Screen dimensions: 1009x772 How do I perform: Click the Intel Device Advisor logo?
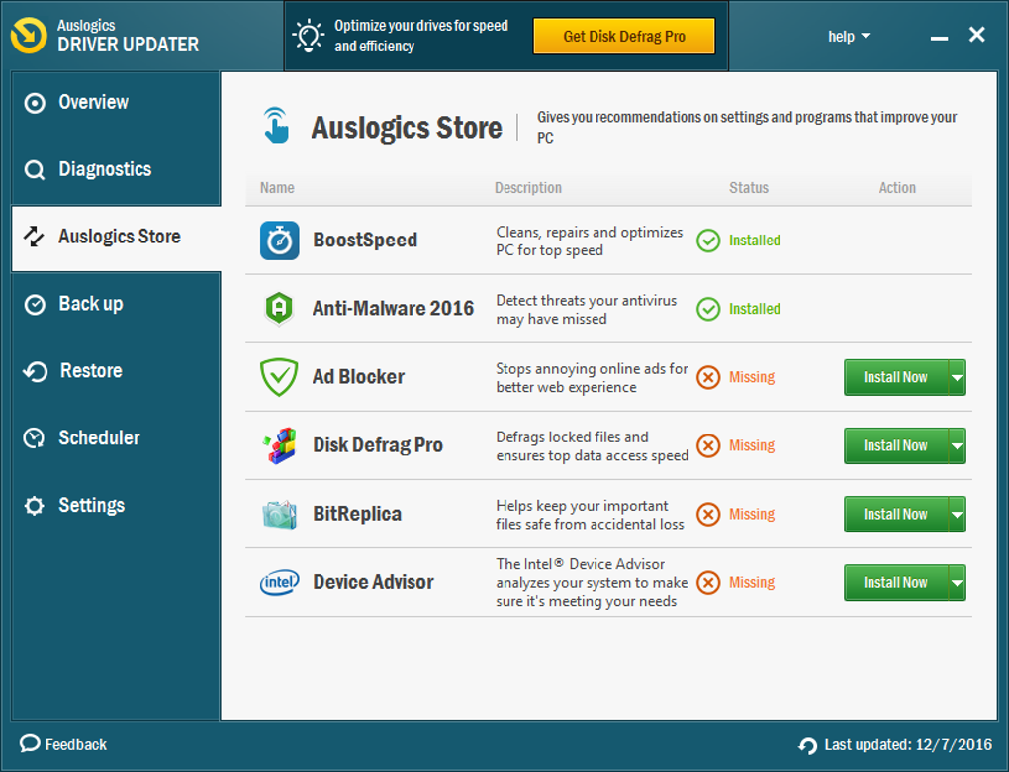click(279, 582)
